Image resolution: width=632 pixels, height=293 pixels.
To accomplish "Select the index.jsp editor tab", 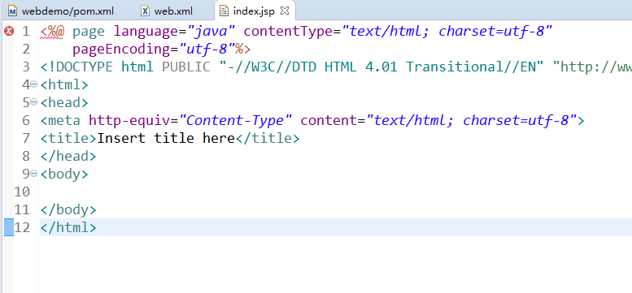I will [x=254, y=11].
